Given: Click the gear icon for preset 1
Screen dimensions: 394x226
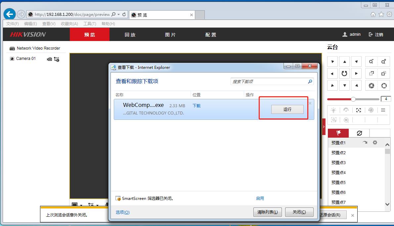Looking at the screenshot, I should point(375,143).
